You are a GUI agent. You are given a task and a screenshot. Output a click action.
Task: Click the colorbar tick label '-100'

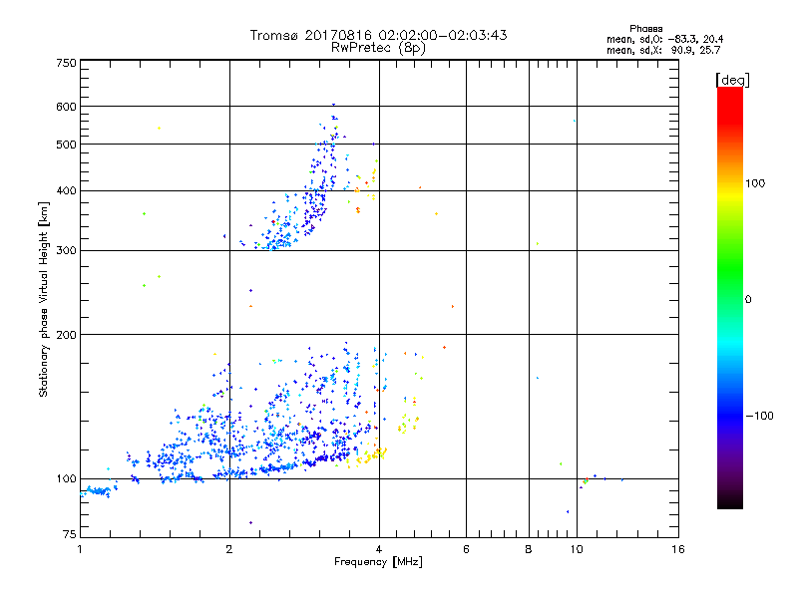760,416
